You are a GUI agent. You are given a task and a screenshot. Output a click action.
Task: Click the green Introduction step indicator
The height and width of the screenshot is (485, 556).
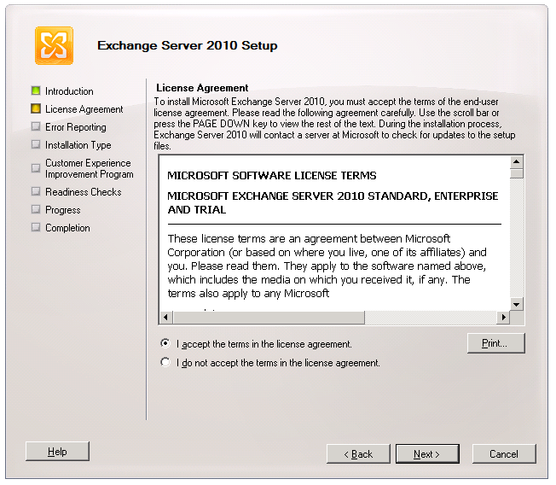36,91
